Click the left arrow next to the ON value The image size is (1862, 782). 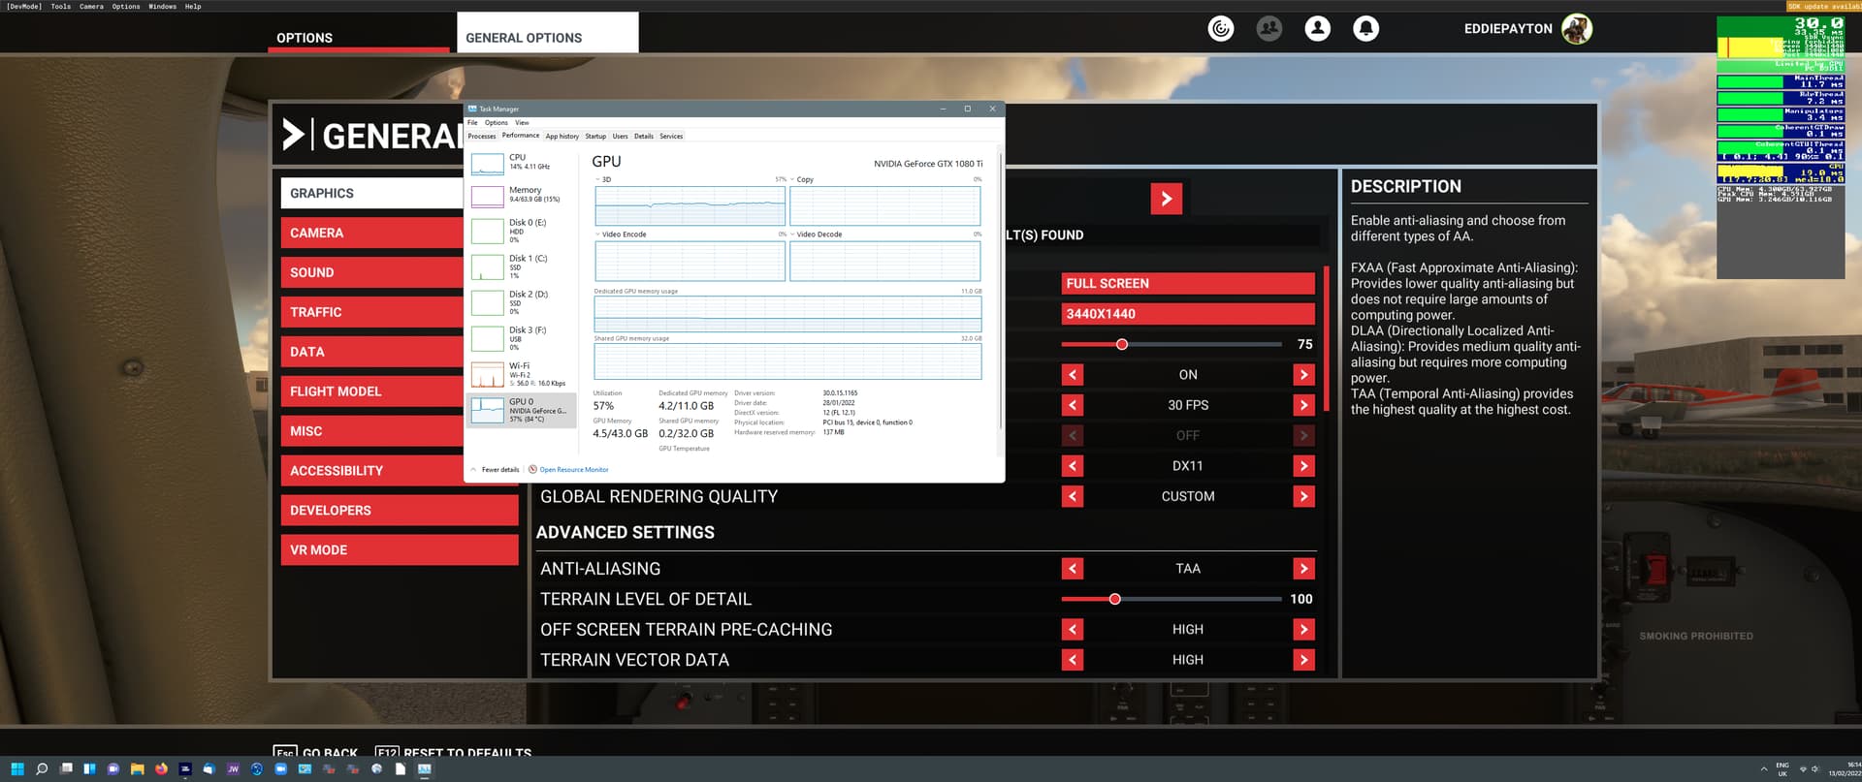pyautogui.click(x=1073, y=375)
